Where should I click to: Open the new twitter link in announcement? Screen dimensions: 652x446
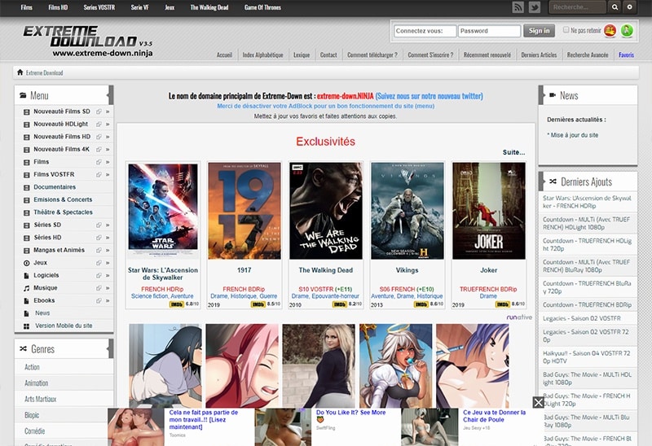click(x=430, y=96)
